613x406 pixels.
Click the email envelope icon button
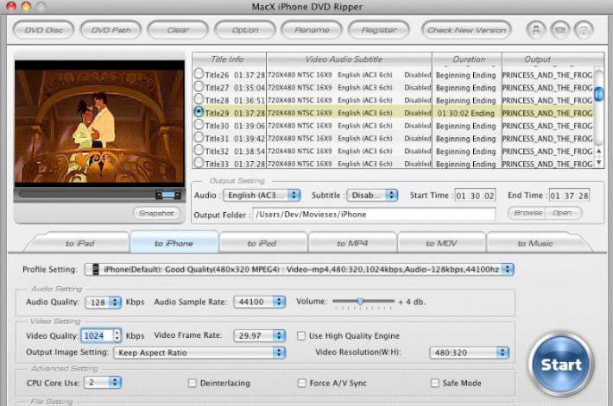559,30
